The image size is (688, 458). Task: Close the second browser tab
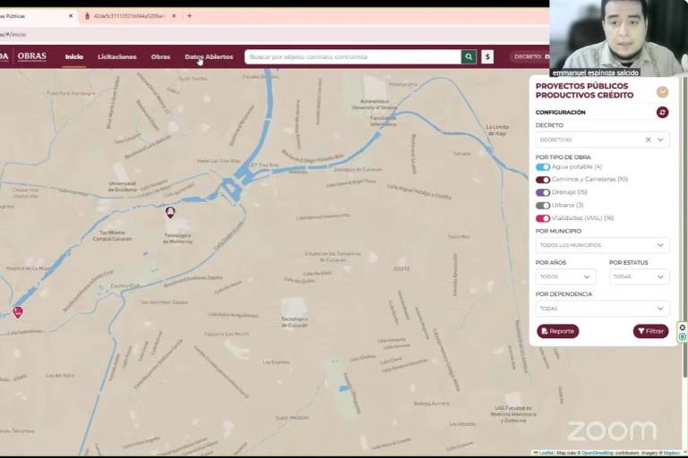click(174, 16)
